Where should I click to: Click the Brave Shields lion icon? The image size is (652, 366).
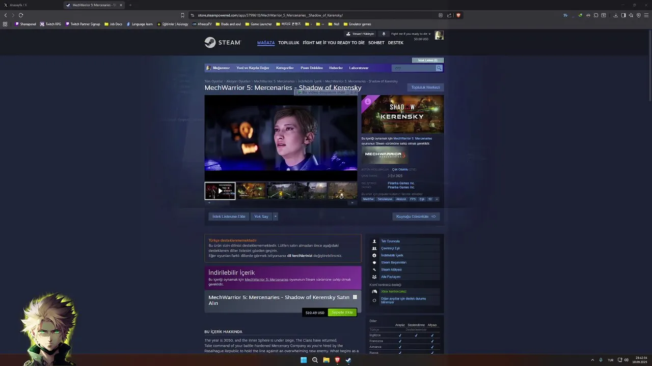[x=458, y=15]
